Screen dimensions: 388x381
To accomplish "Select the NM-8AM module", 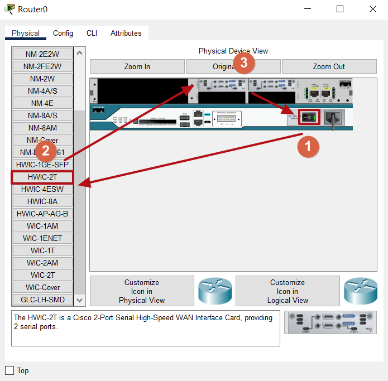I will [x=42, y=128].
